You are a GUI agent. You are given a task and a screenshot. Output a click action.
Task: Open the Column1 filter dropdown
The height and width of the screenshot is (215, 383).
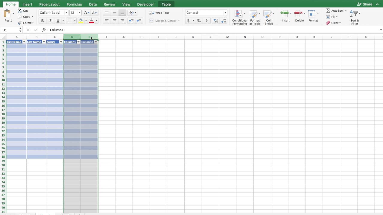pyautogui.click(x=78, y=42)
